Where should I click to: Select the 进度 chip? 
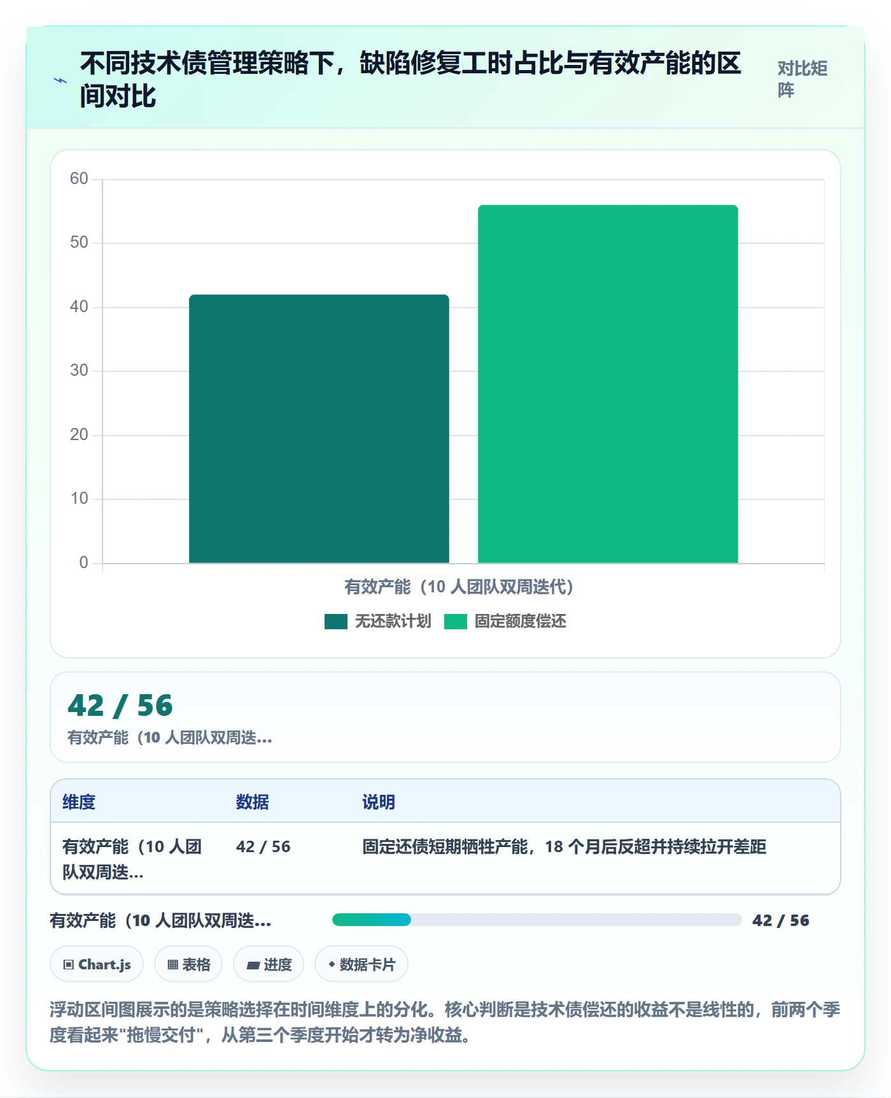[x=269, y=964]
